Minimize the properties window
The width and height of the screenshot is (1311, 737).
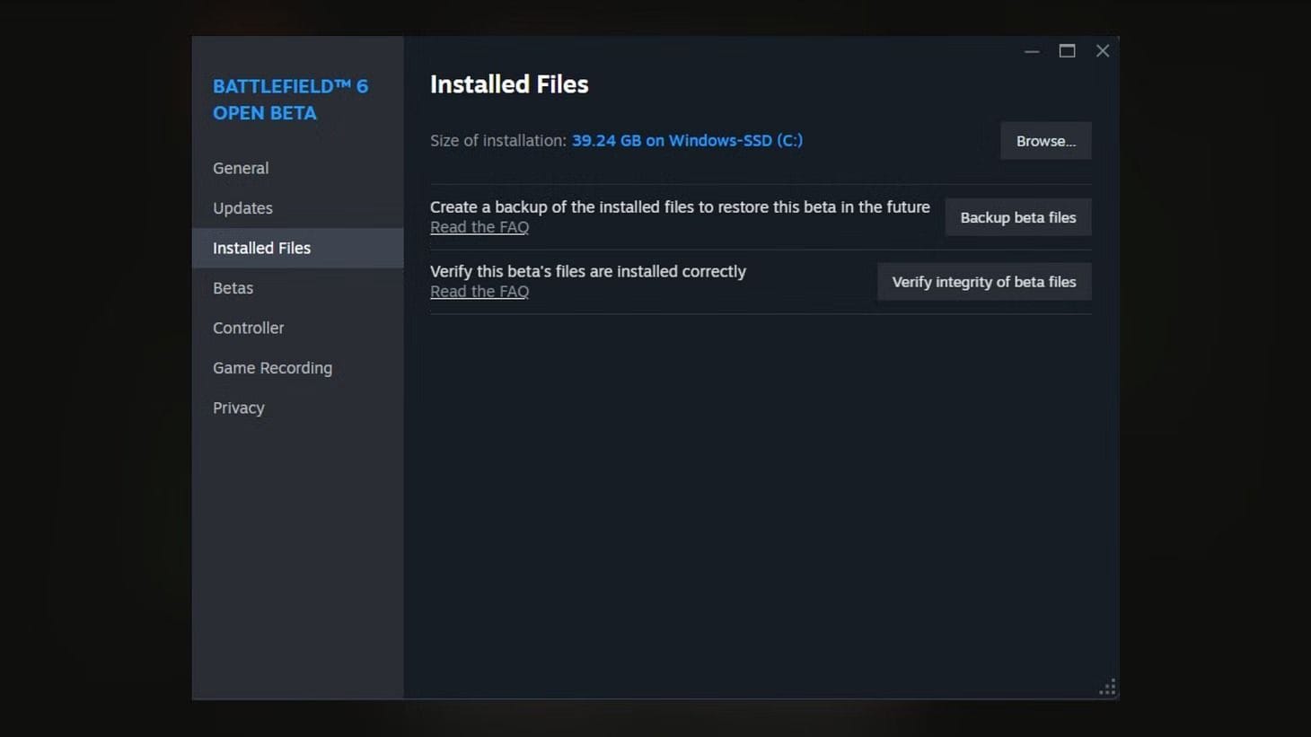[x=1031, y=51]
